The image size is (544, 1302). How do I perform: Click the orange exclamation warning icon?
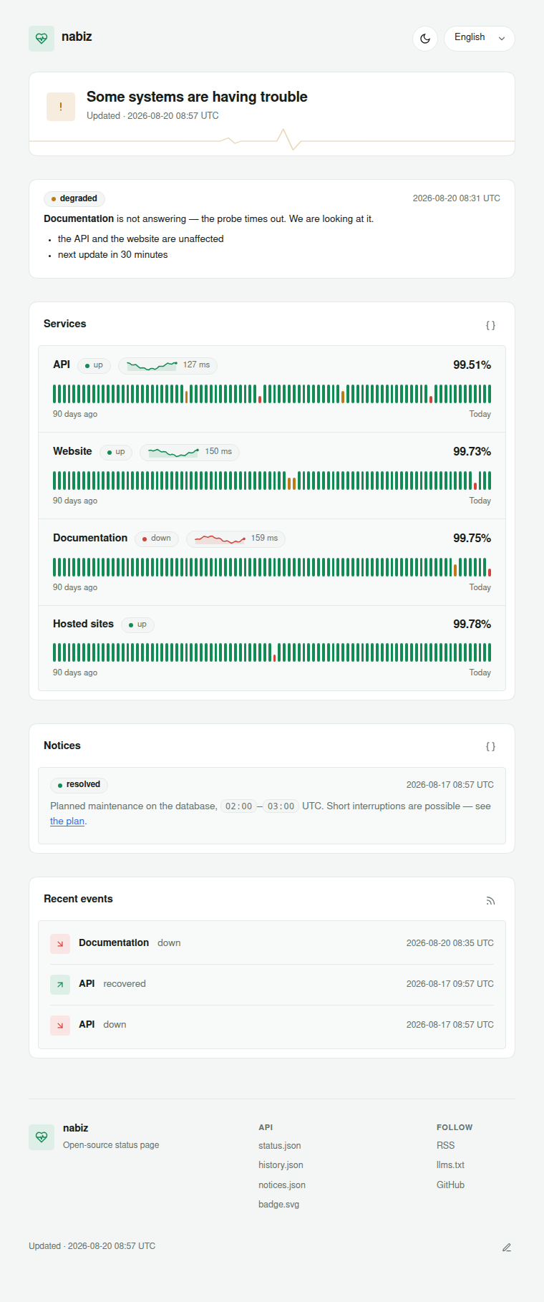61,107
